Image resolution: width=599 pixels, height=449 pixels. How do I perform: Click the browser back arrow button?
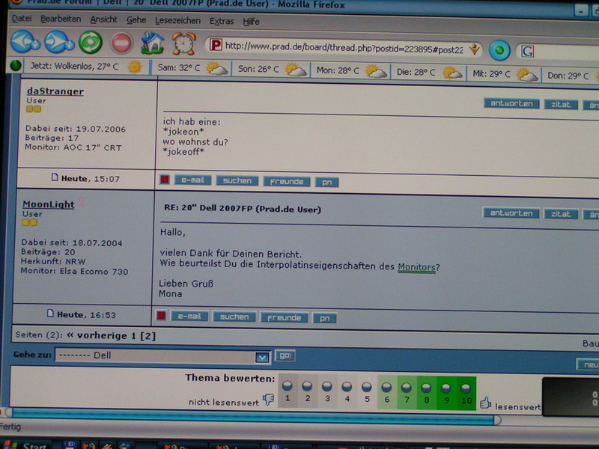(25, 42)
